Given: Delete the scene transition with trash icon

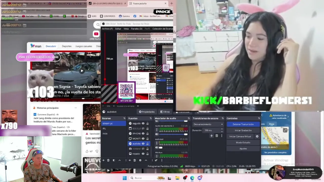Looking at the screenshot, I should [217, 136].
